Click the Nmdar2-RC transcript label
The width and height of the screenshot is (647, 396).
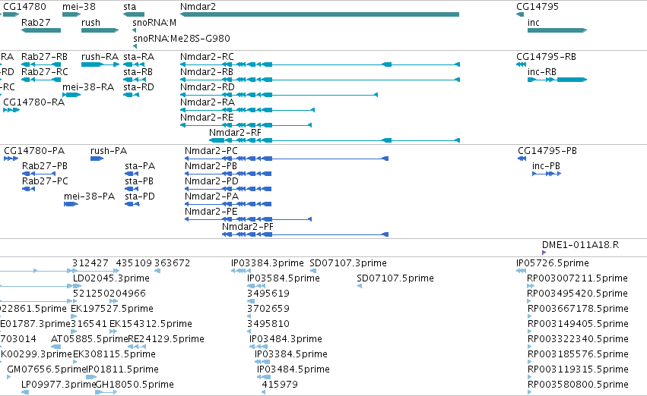(207, 56)
